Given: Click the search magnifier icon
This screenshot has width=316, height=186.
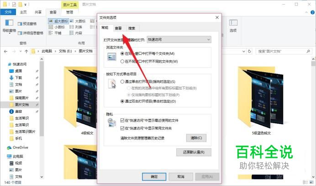Looking at the screenshot, I should [x=308, y=51].
